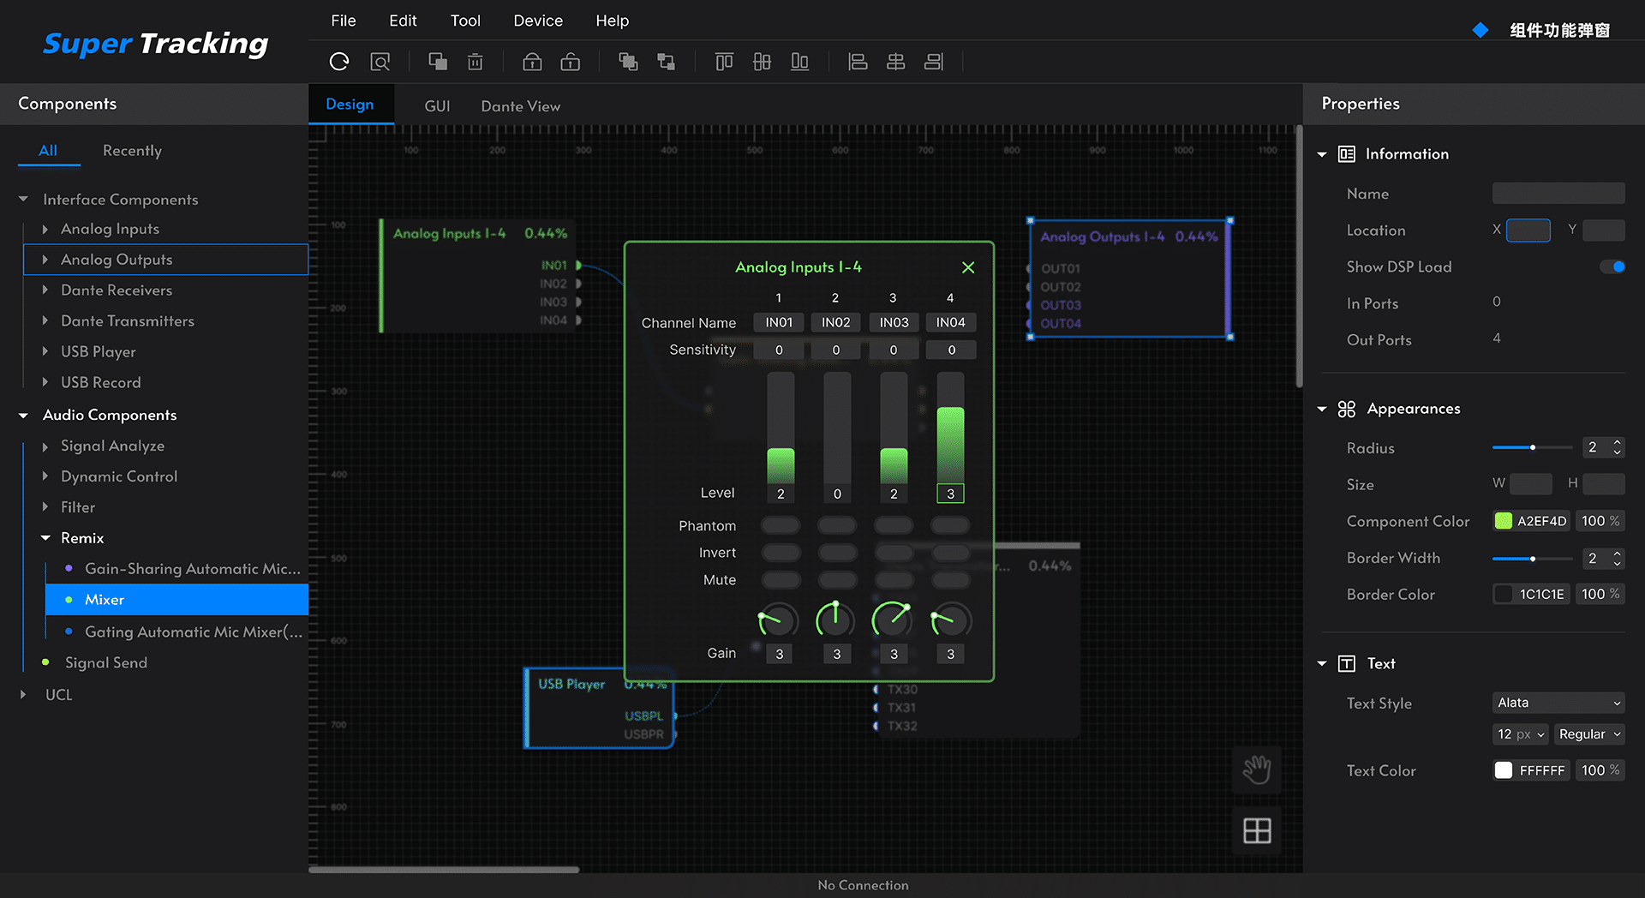The height and width of the screenshot is (898, 1645).
Task: Select Signal Send in Components list
Action: [106, 662]
